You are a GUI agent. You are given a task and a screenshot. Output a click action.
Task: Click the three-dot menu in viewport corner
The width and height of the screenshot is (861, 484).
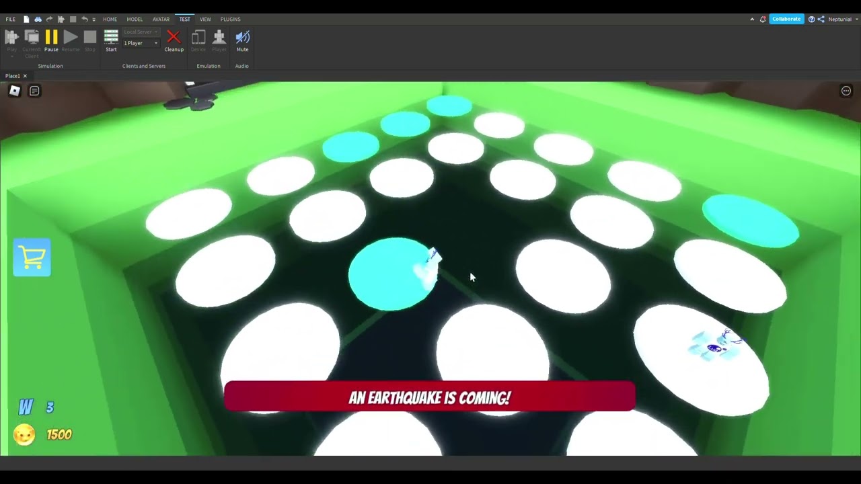click(x=846, y=91)
